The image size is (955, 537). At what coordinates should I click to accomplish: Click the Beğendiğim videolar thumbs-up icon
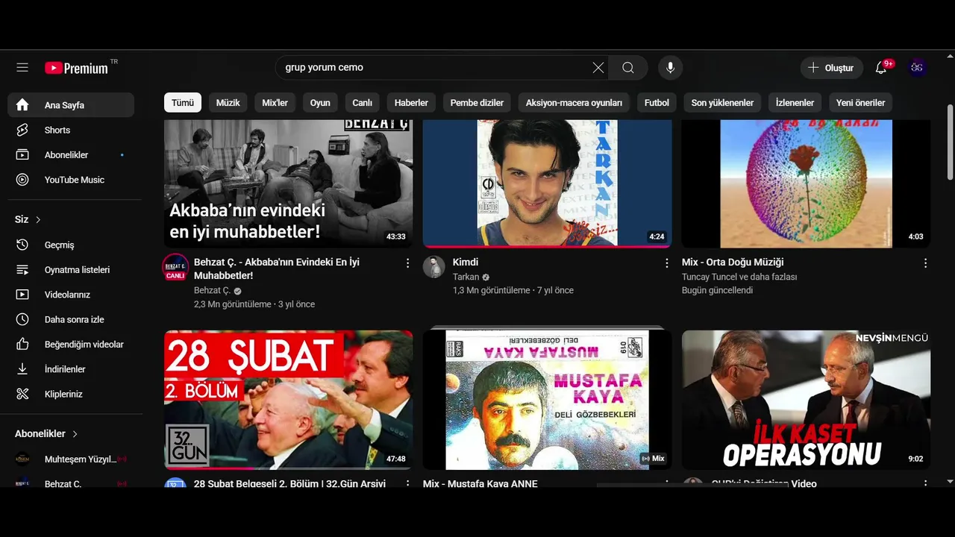pos(22,345)
